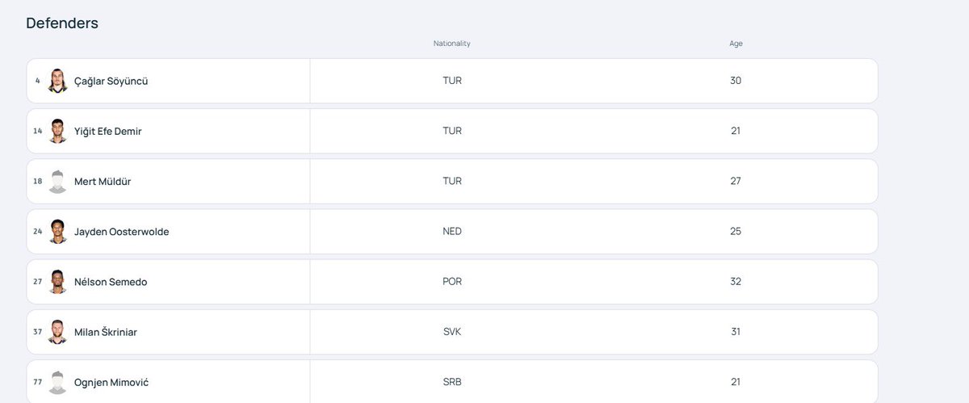Viewport: 969px width, 403px height.
Task: Click shirt number 27 beside Semedo
Action: (38, 281)
